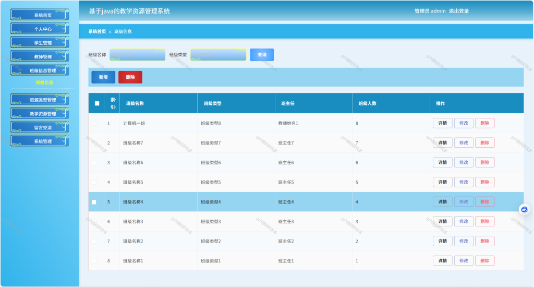
Task: Click 管理员 admin in header
Action: click(x=430, y=11)
